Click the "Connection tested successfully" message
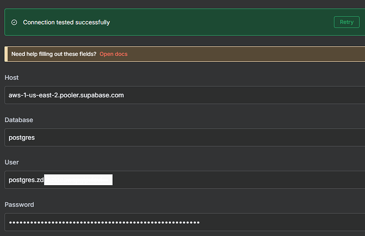Screen dimensions: 365x236 66,22
